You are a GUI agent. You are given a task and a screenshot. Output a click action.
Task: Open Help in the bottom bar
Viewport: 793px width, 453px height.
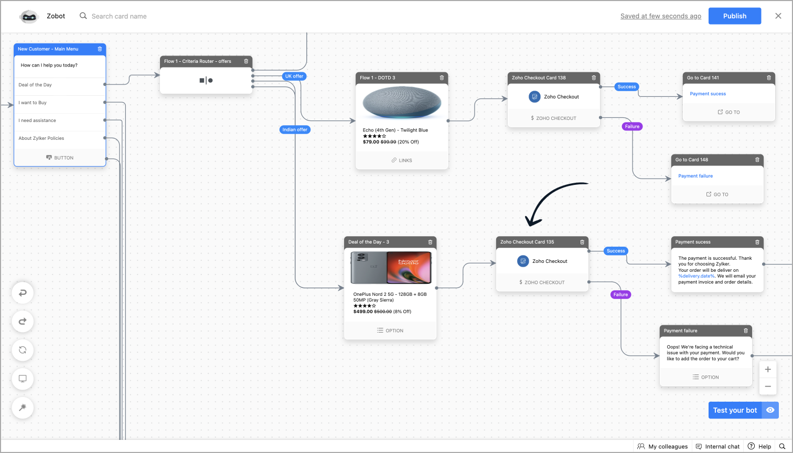[759, 446]
